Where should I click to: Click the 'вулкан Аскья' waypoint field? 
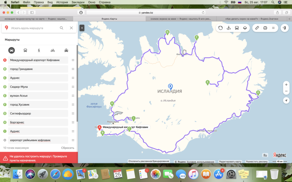tap(38, 96)
